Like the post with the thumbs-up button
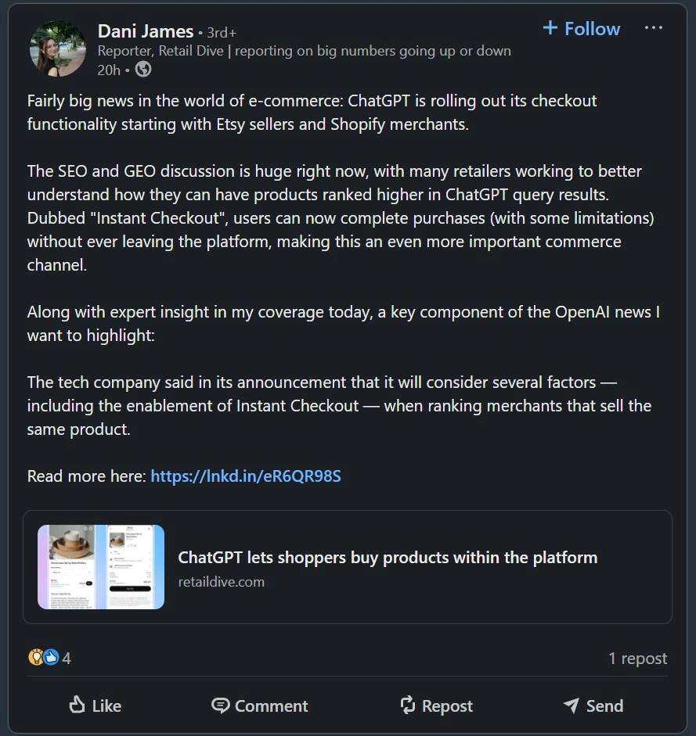The height and width of the screenshot is (736, 696). 95,705
